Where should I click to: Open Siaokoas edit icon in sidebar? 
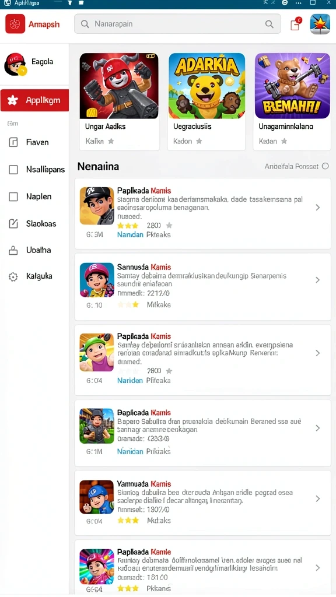(13, 223)
